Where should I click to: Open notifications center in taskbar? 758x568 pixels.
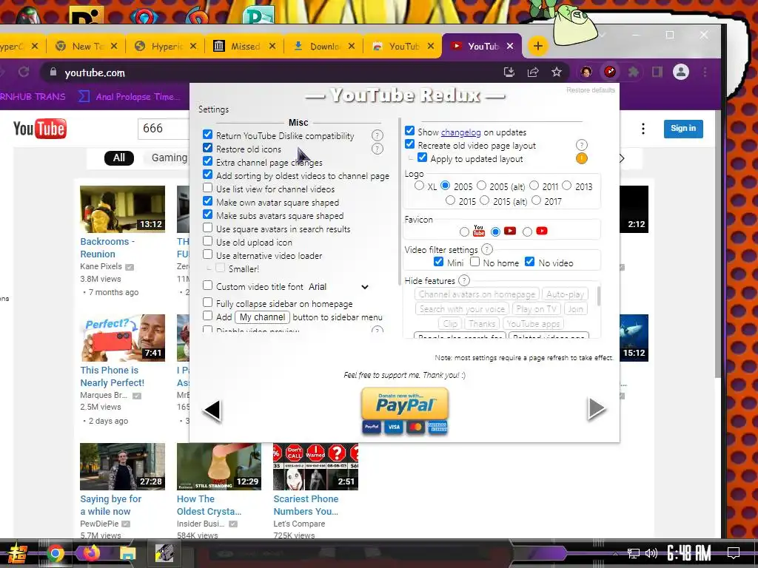pos(734,553)
